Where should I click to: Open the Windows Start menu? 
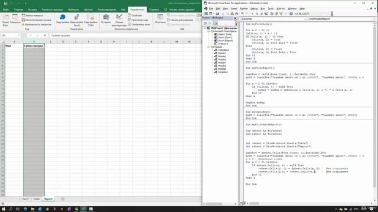(x=4, y=209)
